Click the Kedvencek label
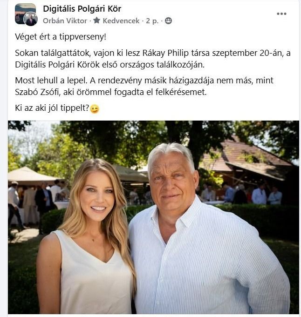Screen dimensions: 301x317 point(121,20)
